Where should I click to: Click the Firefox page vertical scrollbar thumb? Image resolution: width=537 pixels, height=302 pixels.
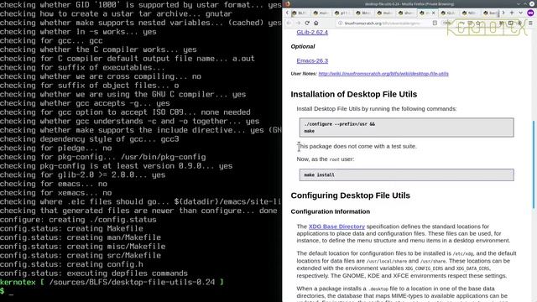point(534,164)
